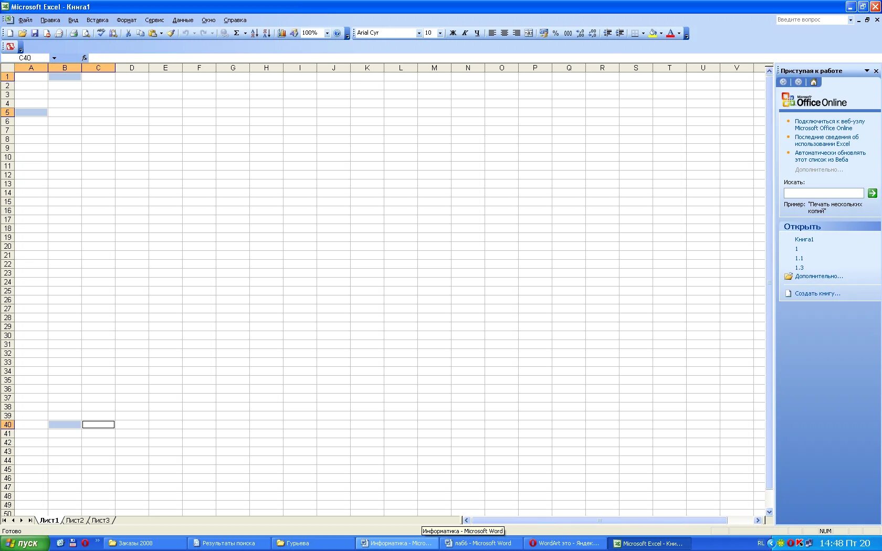Open the Name Box dropdown arrow

(x=54, y=58)
